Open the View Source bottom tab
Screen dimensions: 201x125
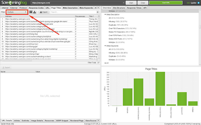pos(91,121)
